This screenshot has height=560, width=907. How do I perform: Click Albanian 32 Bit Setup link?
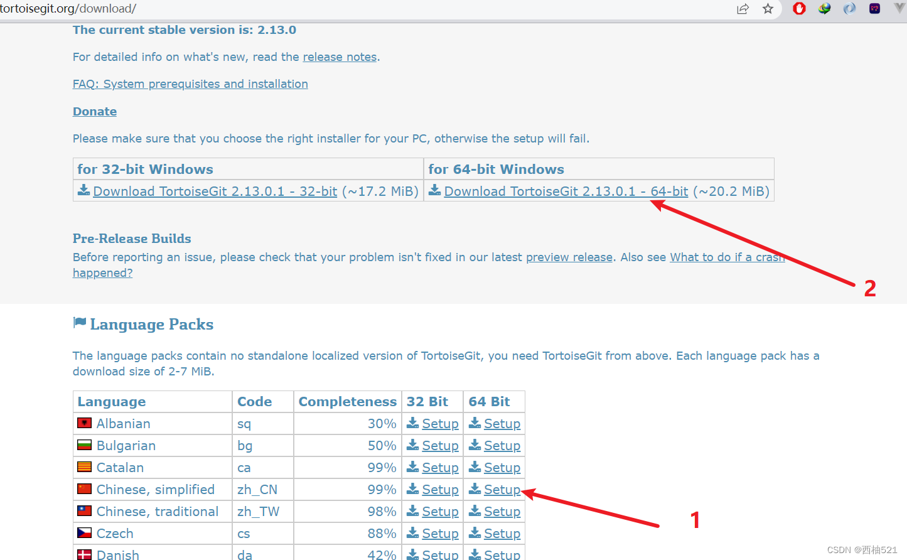[x=440, y=424]
